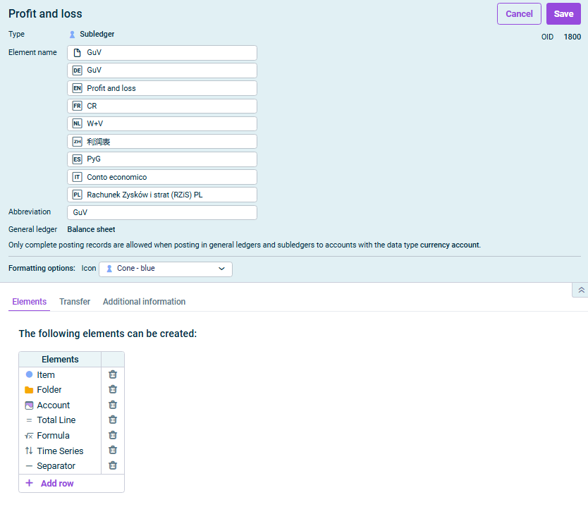Screen dimensions: 588x507
Task: Delete the Time Series element row
Action: (113, 451)
